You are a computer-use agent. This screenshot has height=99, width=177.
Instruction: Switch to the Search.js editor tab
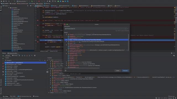pyautogui.click(x=39, y=5)
